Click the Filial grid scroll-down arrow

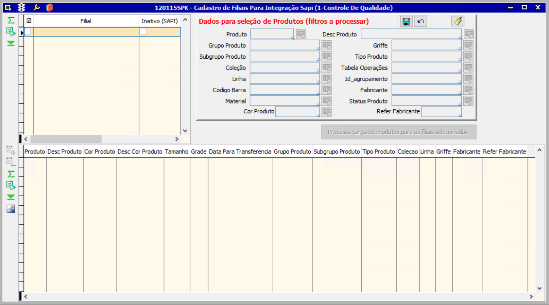(185, 131)
